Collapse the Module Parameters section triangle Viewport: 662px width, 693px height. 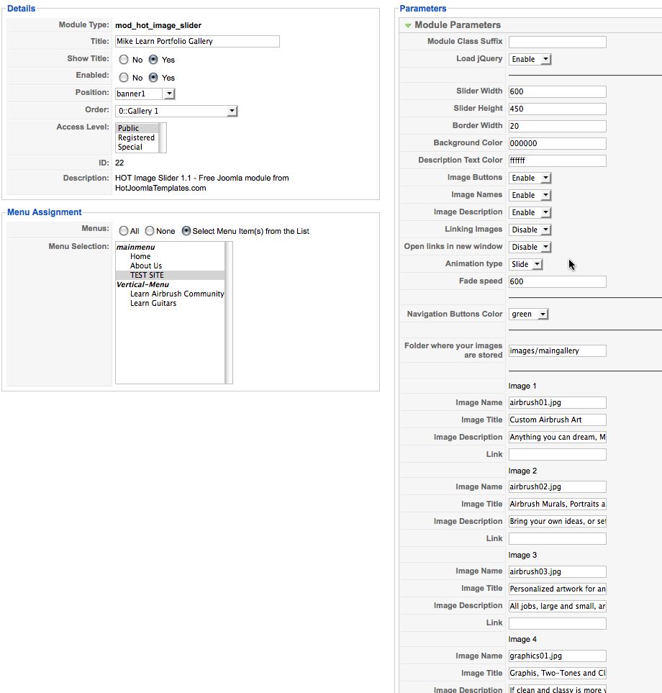click(407, 25)
